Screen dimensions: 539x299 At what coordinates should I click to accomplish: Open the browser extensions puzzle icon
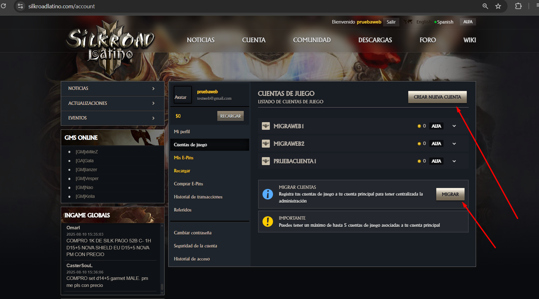pos(518,6)
